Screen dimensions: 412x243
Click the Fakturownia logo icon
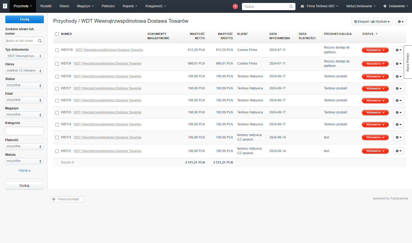(x=5, y=6)
